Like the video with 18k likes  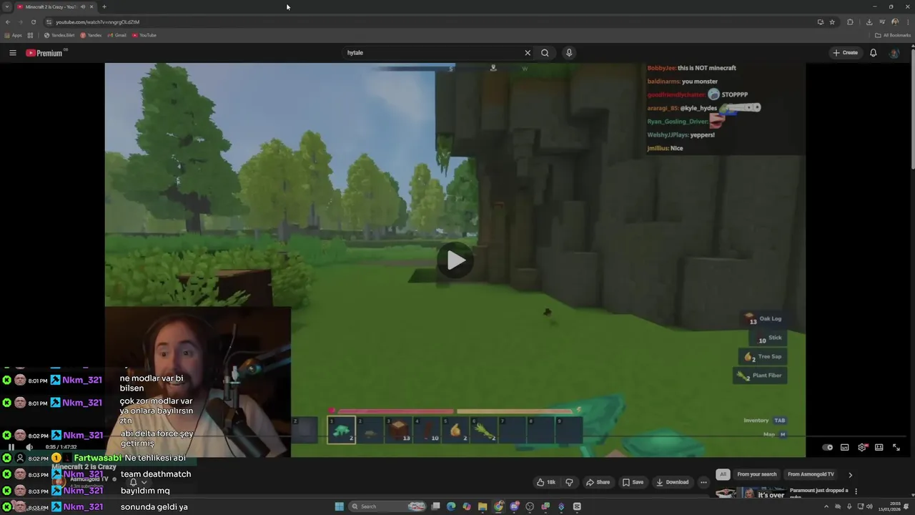546,482
